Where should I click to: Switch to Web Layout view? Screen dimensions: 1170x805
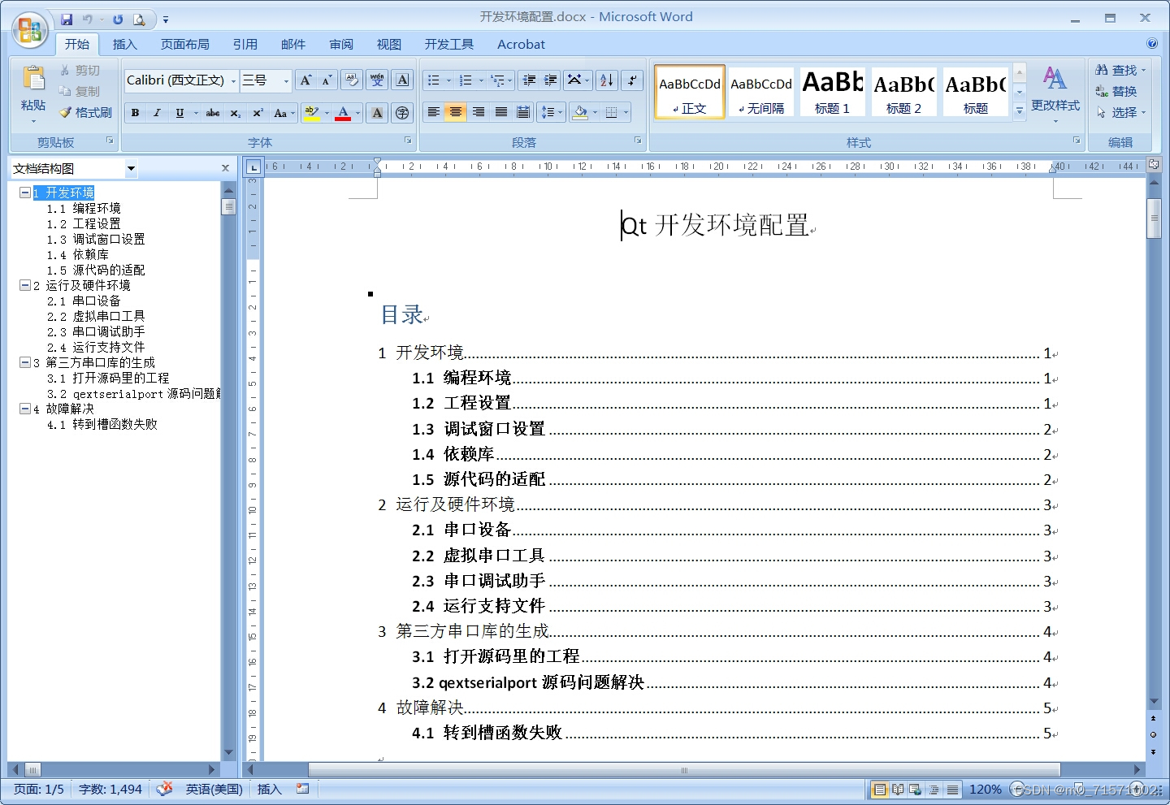point(916,790)
